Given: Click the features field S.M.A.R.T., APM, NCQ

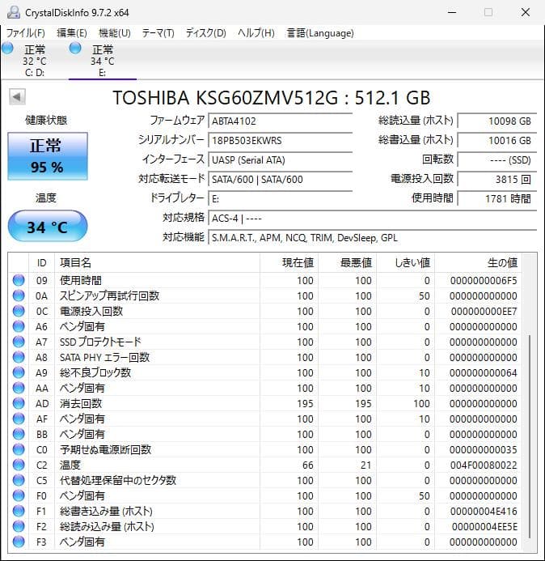Looking at the screenshot, I should coord(373,237).
